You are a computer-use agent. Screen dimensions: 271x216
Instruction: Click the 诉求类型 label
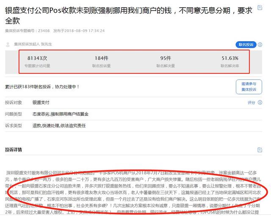[14, 126]
